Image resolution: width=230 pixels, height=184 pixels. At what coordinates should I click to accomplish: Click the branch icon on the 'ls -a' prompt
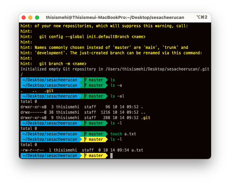[x=85, y=85]
